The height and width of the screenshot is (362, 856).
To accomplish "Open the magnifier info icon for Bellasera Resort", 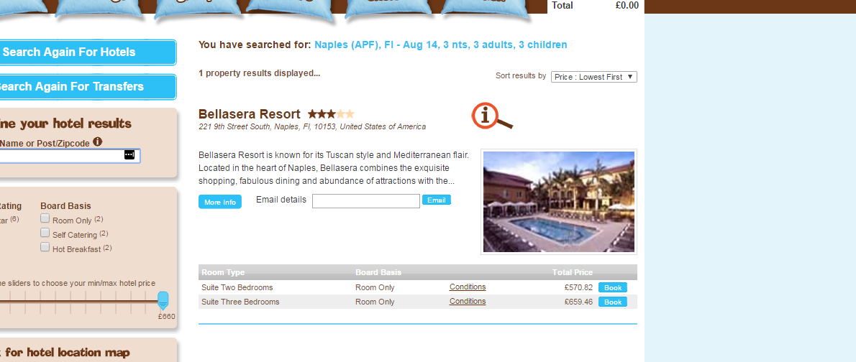I will [493, 116].
